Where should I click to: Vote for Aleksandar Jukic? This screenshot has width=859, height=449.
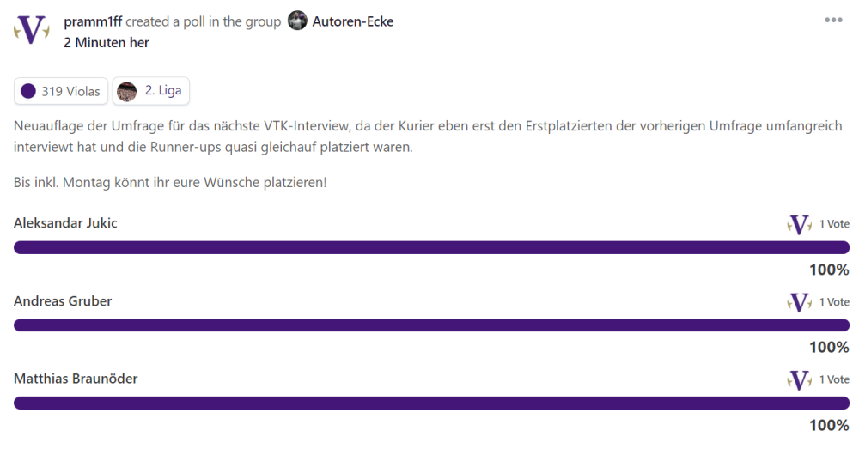point(65,223)
